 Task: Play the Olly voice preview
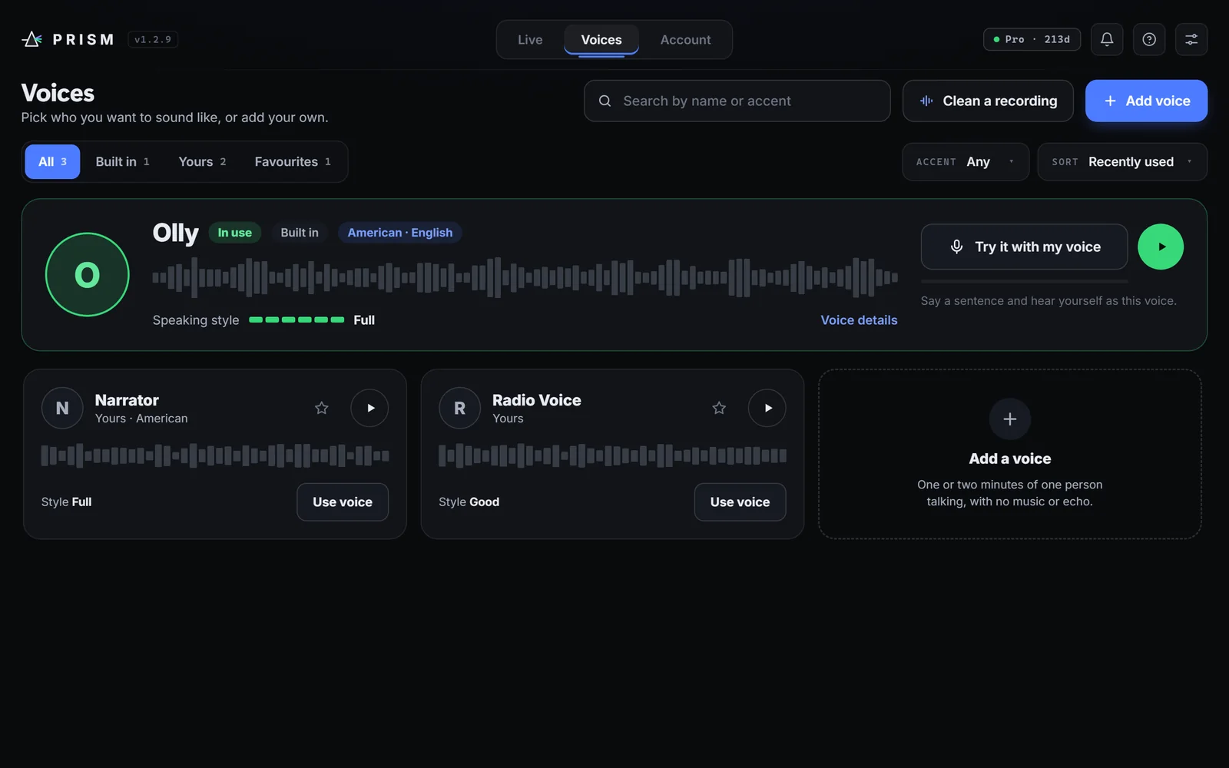coord(1161,247)
